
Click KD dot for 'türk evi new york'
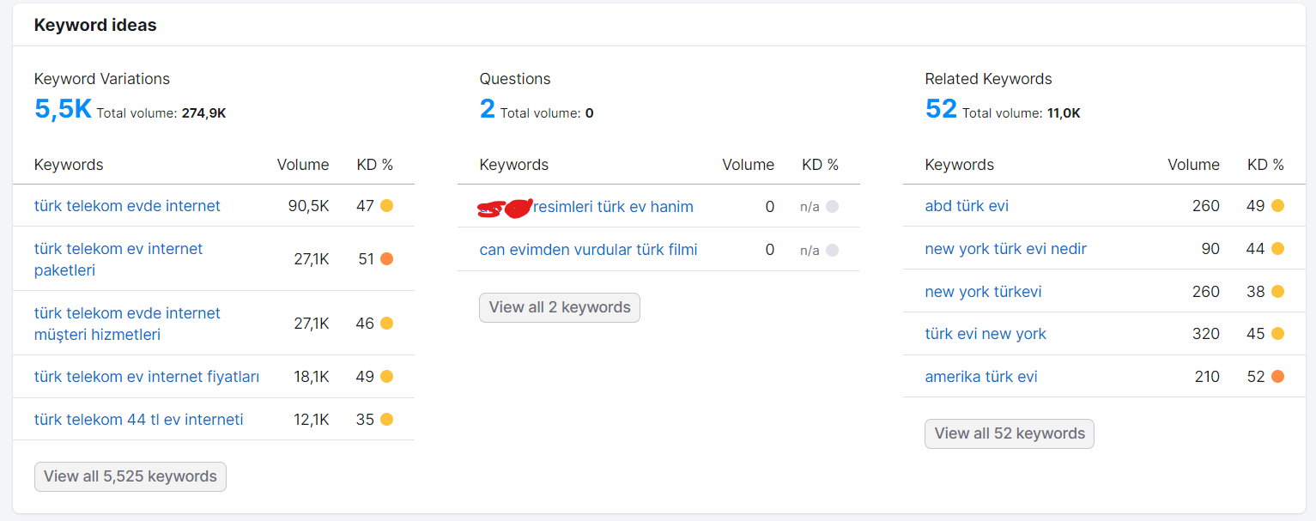pyautogui.click(x=1277, y=334)
